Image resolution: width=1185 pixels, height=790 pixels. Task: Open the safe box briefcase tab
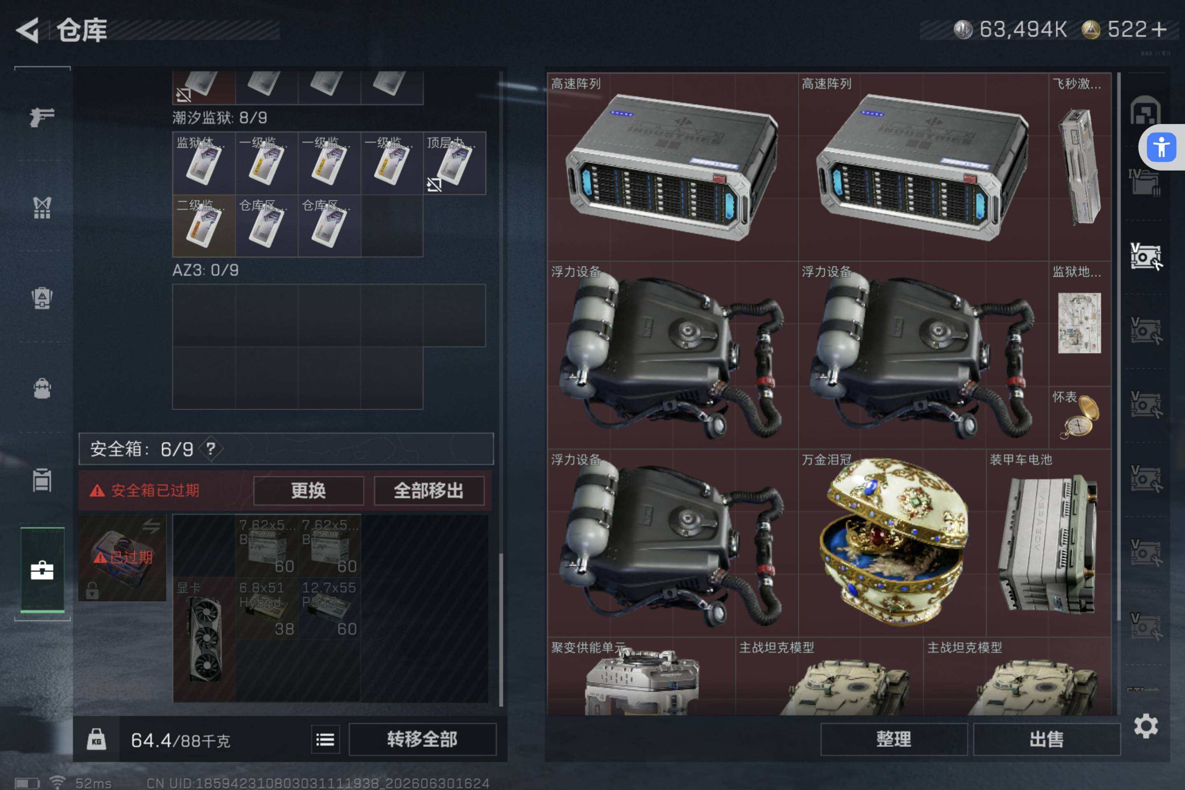click(x=42, y=570)
